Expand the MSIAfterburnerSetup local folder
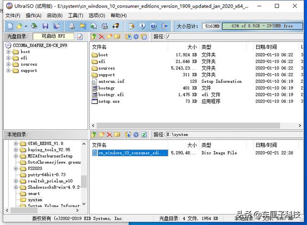Viewport: 307px width, 225px height. 16,156
